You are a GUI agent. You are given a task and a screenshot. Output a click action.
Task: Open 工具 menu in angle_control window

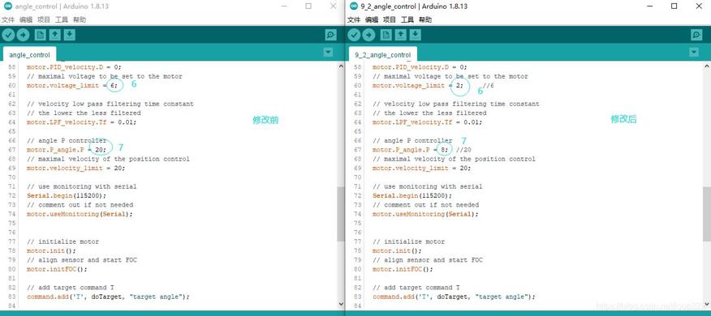[61, 20]
